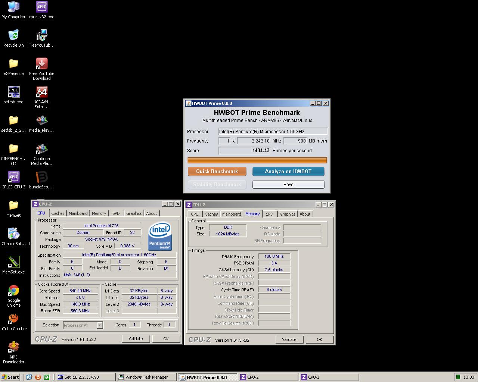Click the Bus Speed value 140.0 MHz

[x=80, y=304]
